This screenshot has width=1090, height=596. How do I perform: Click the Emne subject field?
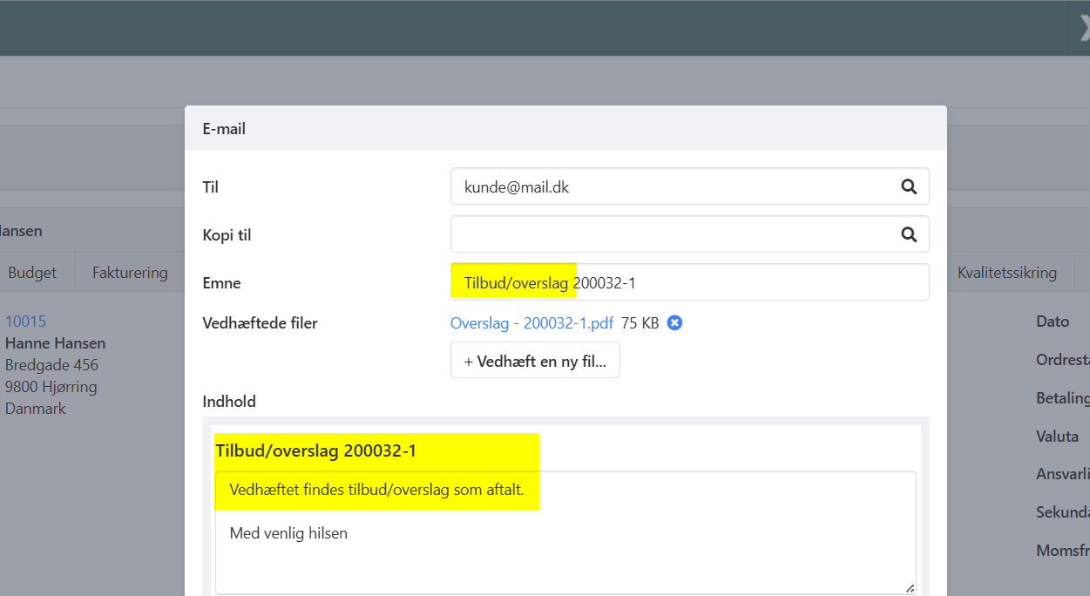point(689,282)
